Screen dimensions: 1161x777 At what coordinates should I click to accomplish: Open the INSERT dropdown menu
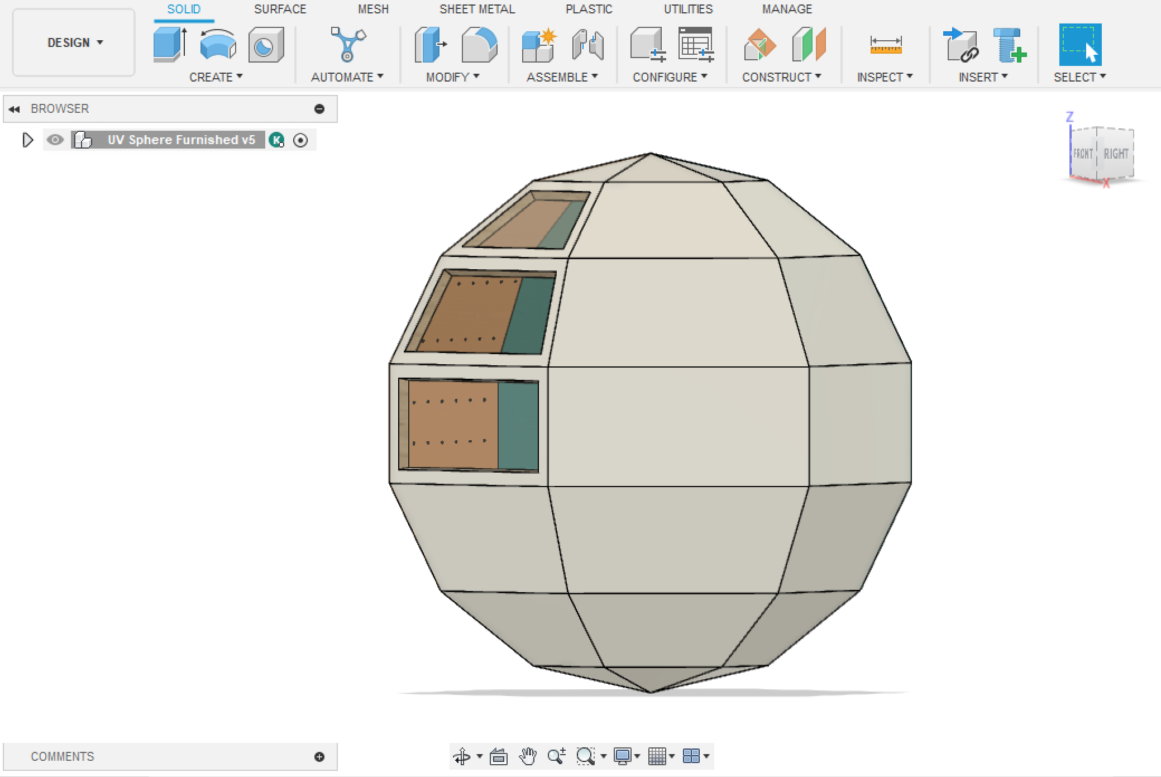tap(983, 77)
